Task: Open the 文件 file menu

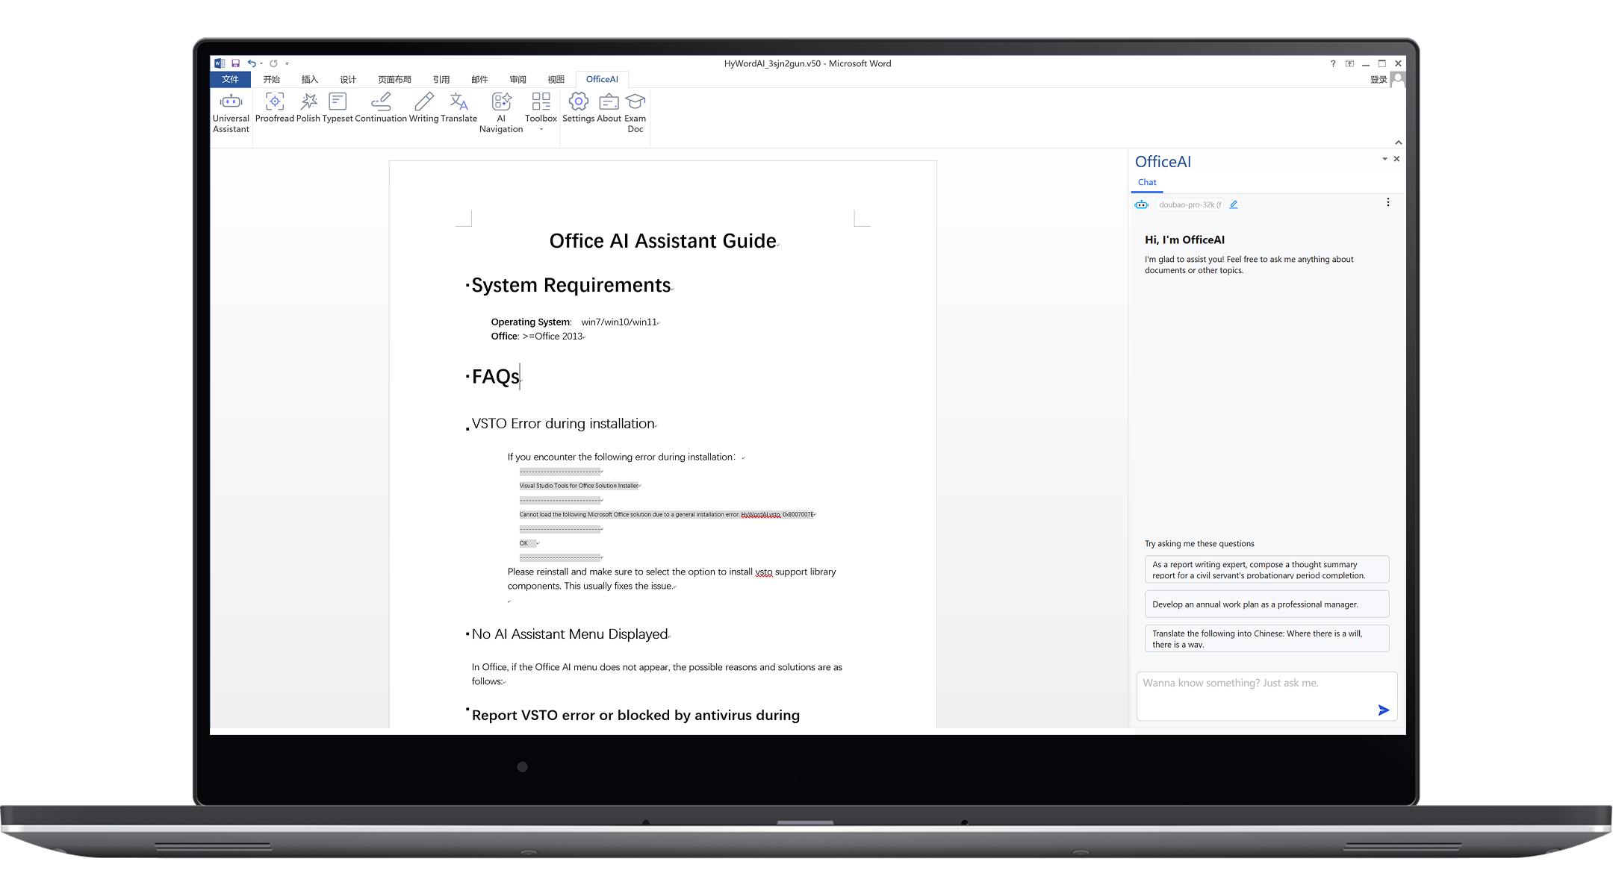Action: point(230,79)
